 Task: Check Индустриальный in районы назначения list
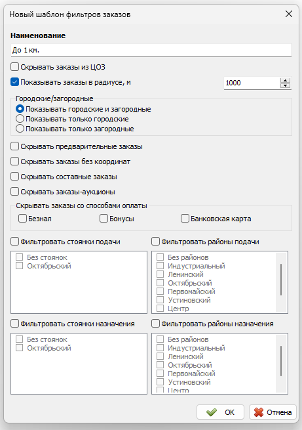click(160, 348)
